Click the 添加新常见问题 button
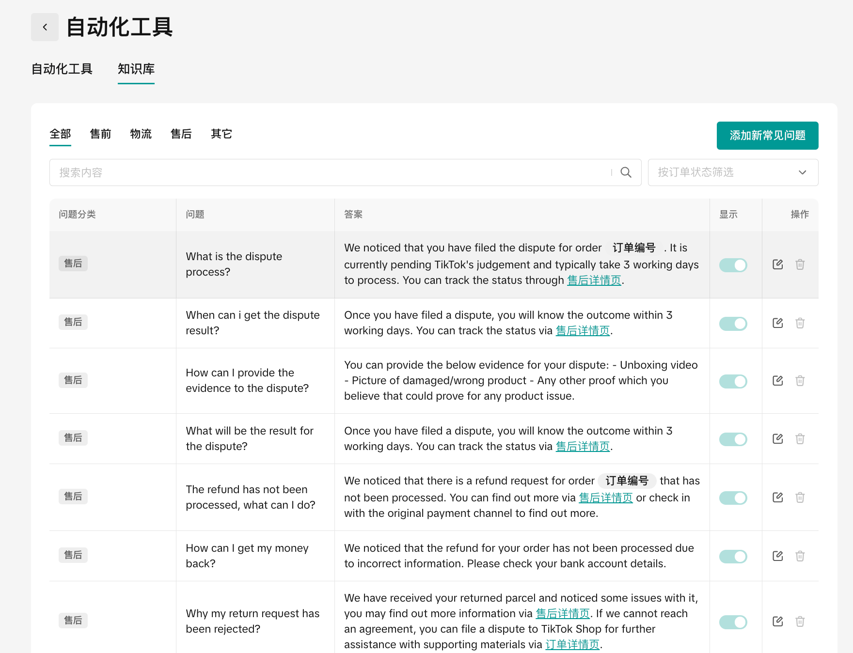Image resolution: width=853 pixels, height=653 pixels. pyautogui.click(x=767, y=136)
